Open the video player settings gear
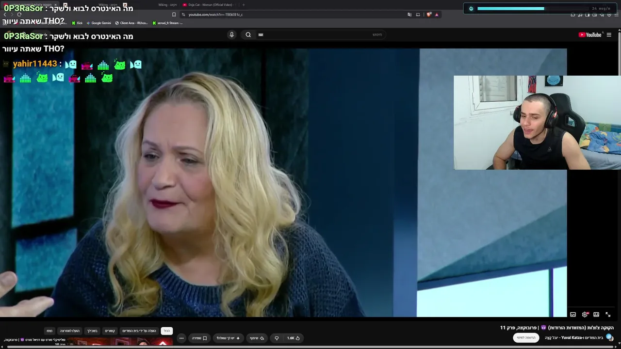This screenshot has height=349, width=621. pyautogui.click(x=585, y=315)
